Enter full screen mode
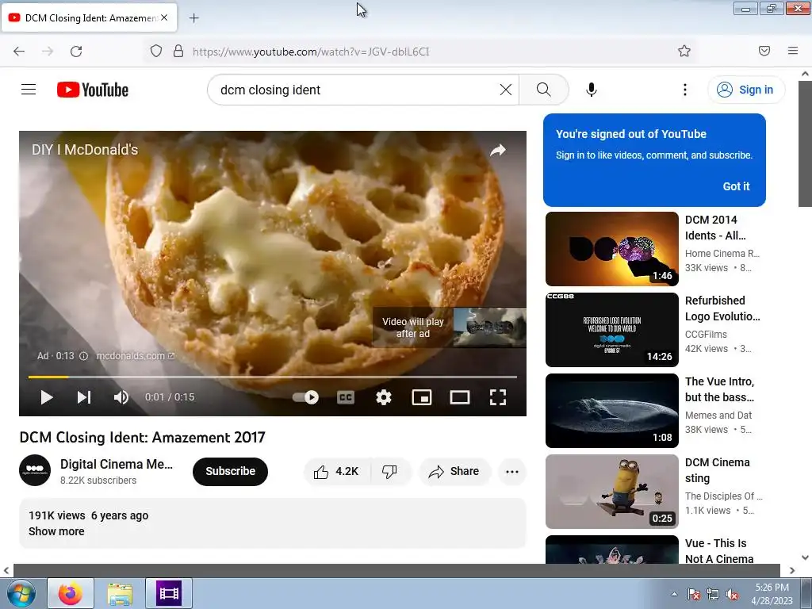812x609 pixels. [498, 397]
